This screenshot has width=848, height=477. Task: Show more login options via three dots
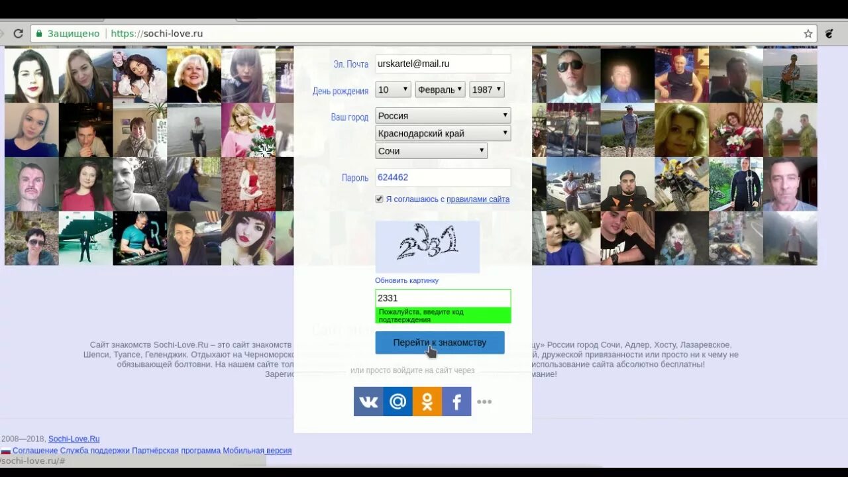pos(484,401)
